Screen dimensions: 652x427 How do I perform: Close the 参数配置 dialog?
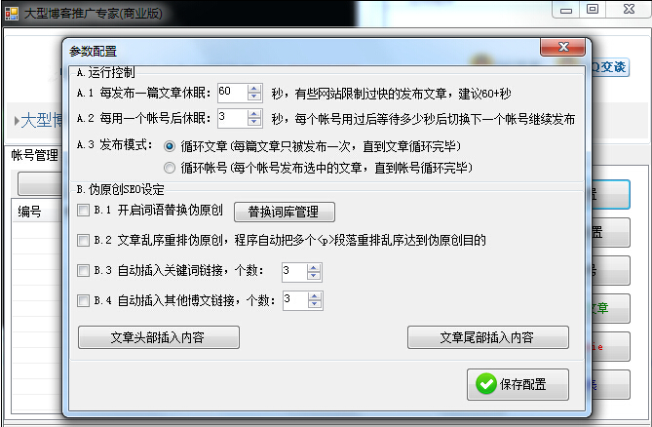[x=563, y=47]
